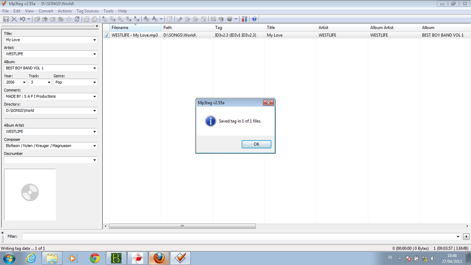Sort by the Album Artist column header
471x265 pixels.
tap(394, 28)
